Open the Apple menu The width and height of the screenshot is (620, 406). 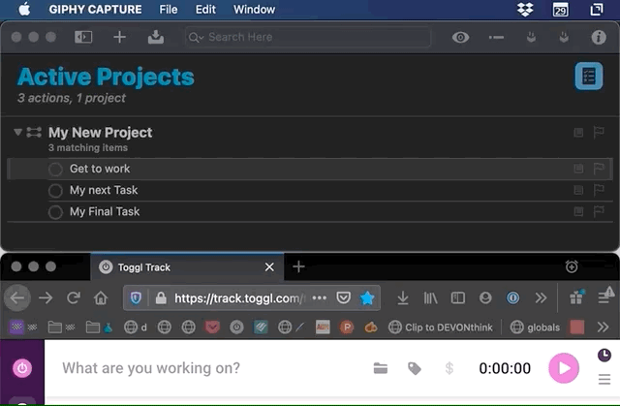point(24,9)
